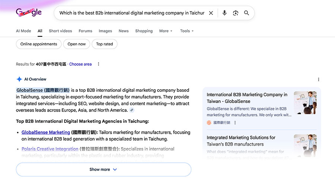Open the three-dot menu next to Choose area
335x181 pixels.
click(x=99, y=64)
